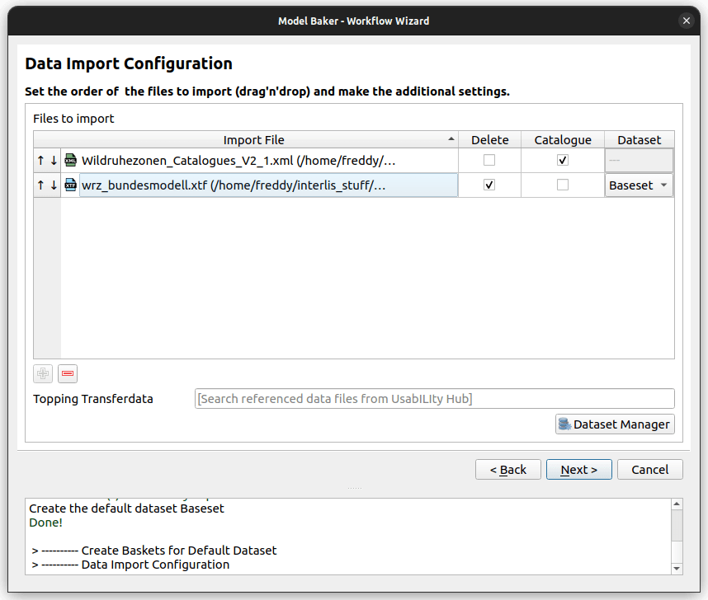This screenshot has height=600, width=708.
Task: Click the log panel scrollbar down arrow
Action: coord(677,568)
